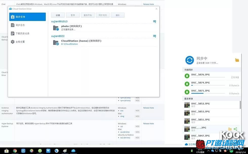Open the DSC_5847.JPG thumbnail
The height and width of the screenshot is (154, 248).
pos(187,137)
